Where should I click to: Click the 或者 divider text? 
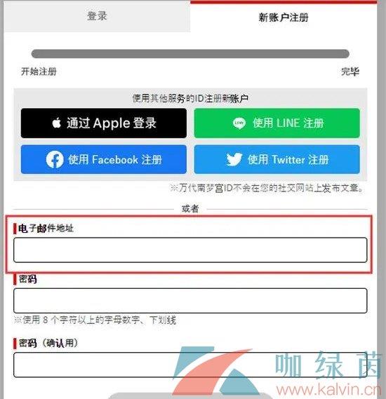click(190, 209)
